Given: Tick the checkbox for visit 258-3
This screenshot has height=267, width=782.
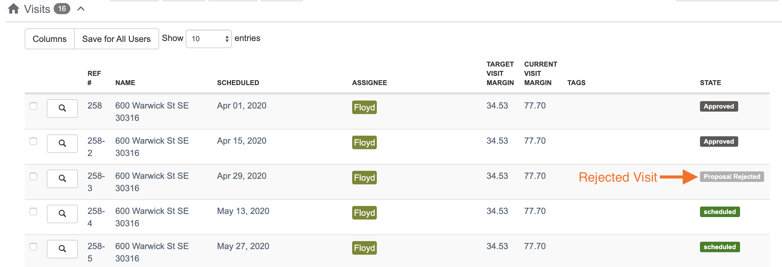Looking at the screenshot, I should (33, 176).
